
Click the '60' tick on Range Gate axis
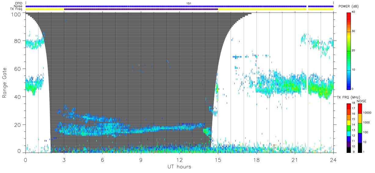tap(17, 69)
